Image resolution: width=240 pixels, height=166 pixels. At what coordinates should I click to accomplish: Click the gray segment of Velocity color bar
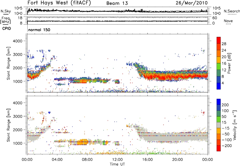click(219, 125)
